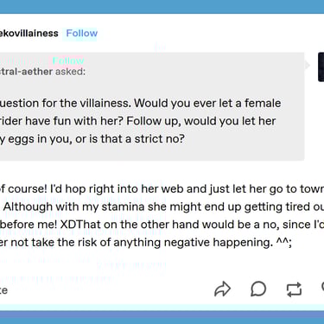Click the faded Follow link above the asker
This screenshot has height=324, width=324.
[68, 60]
